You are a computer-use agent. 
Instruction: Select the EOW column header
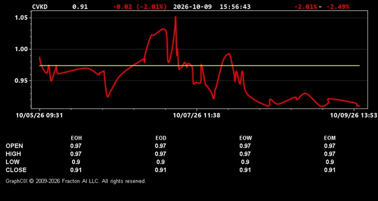[x=245, y=138]
